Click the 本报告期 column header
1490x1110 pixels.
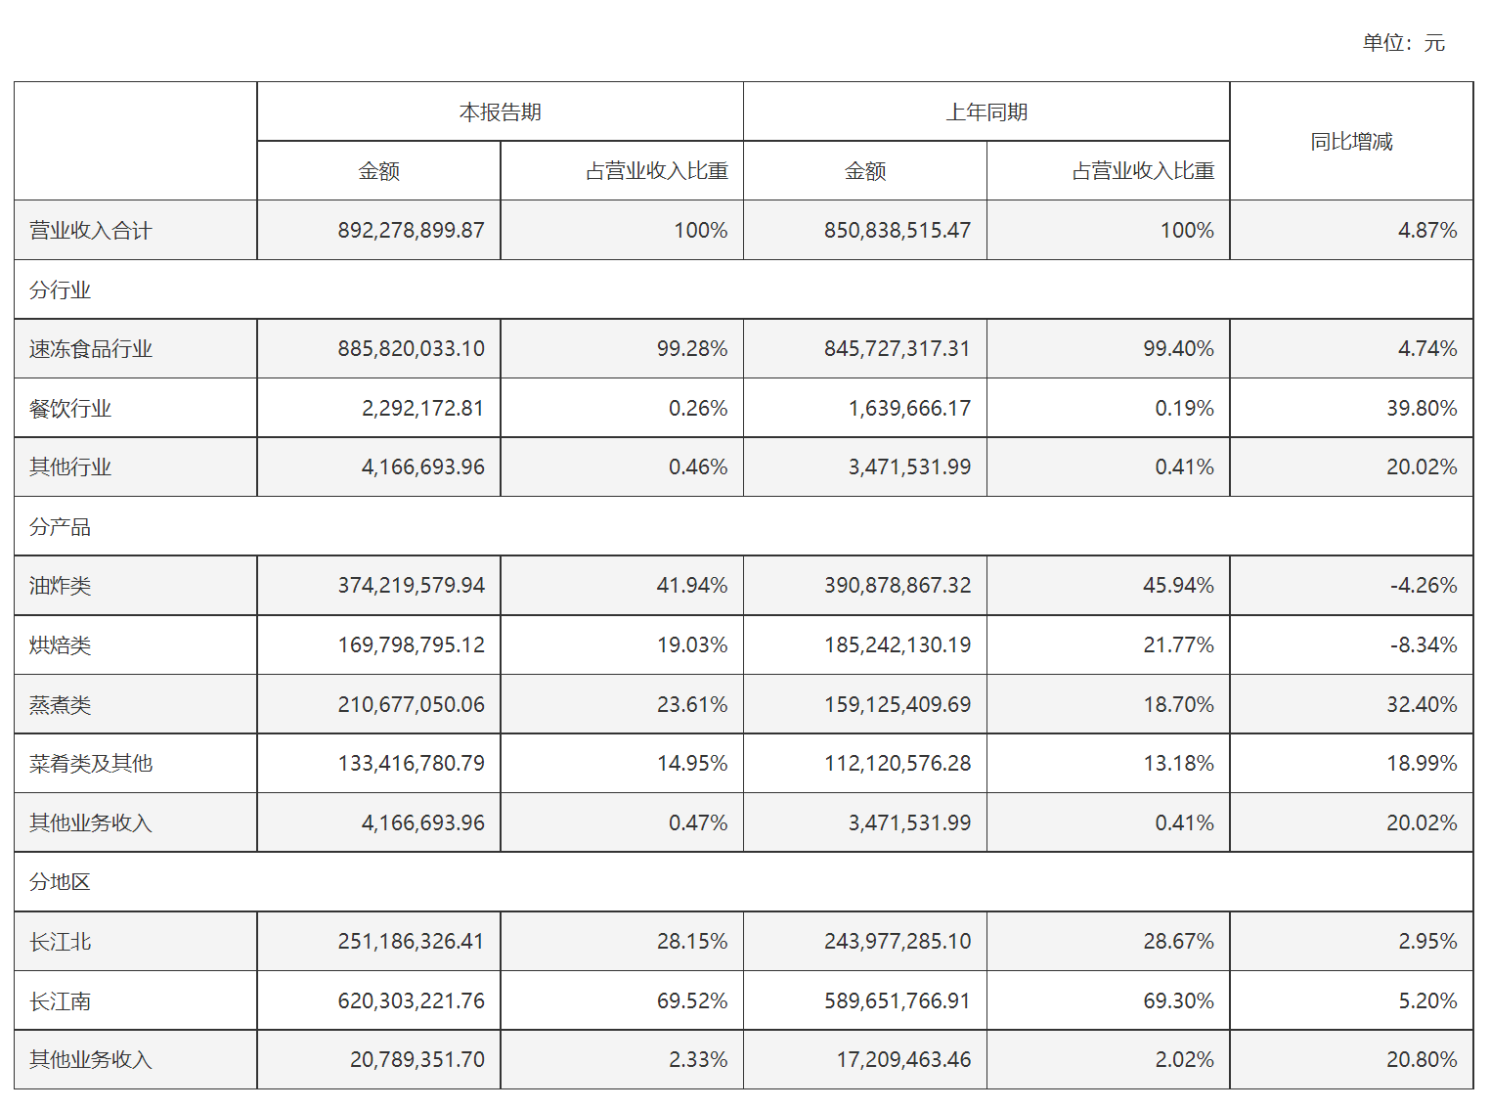pos(500,112)
